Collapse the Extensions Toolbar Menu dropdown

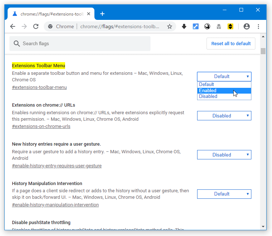tap(224, 76)
